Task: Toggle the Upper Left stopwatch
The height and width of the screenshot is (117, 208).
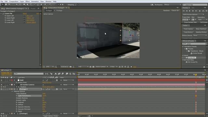Action: (5, 16)
